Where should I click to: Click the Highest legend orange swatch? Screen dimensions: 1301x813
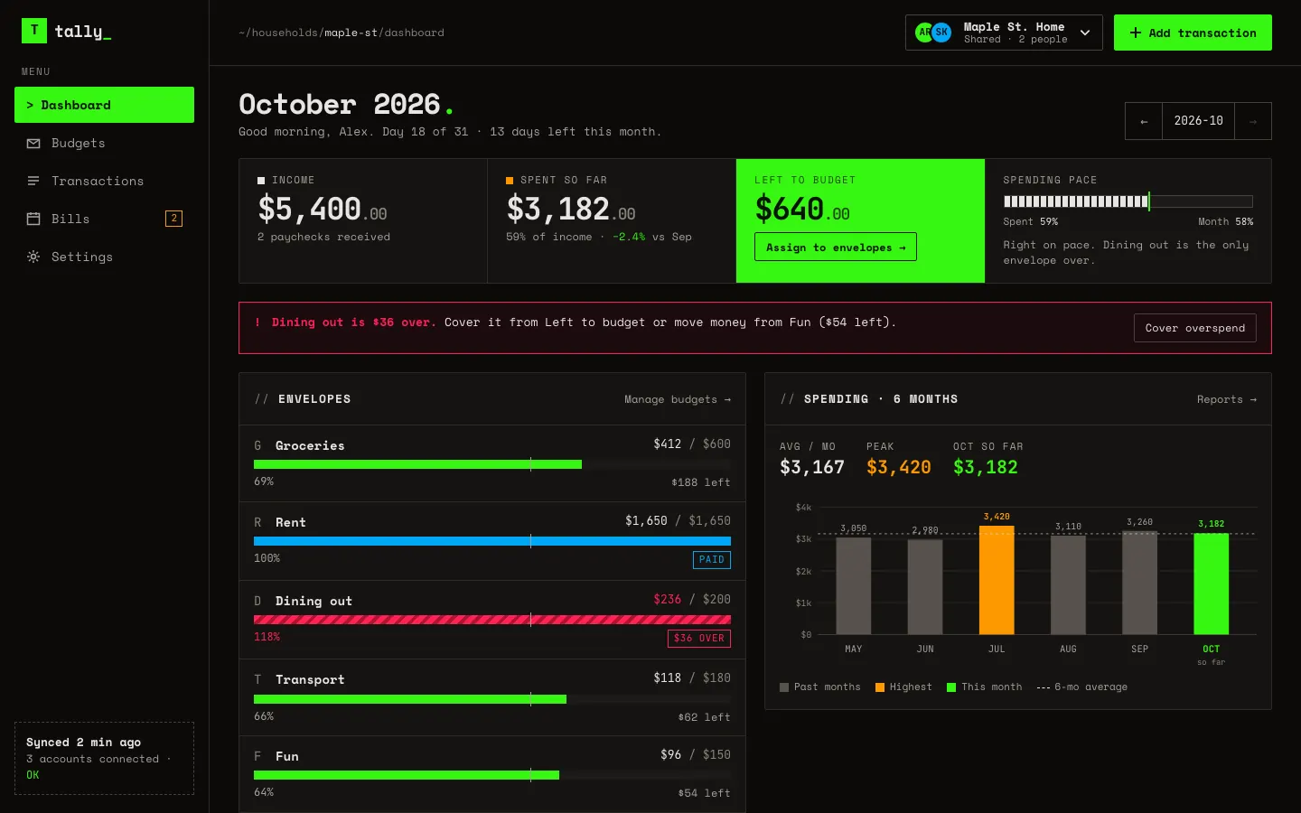(880, 687)
